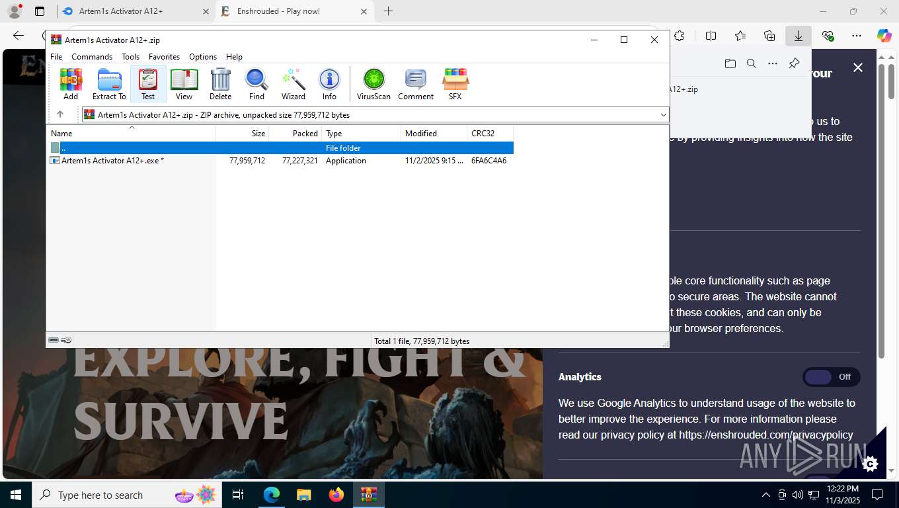Open more options in Downloads panel
This screenshot has width=899, height=508.
pyautogui.click(x=773, y=63)
